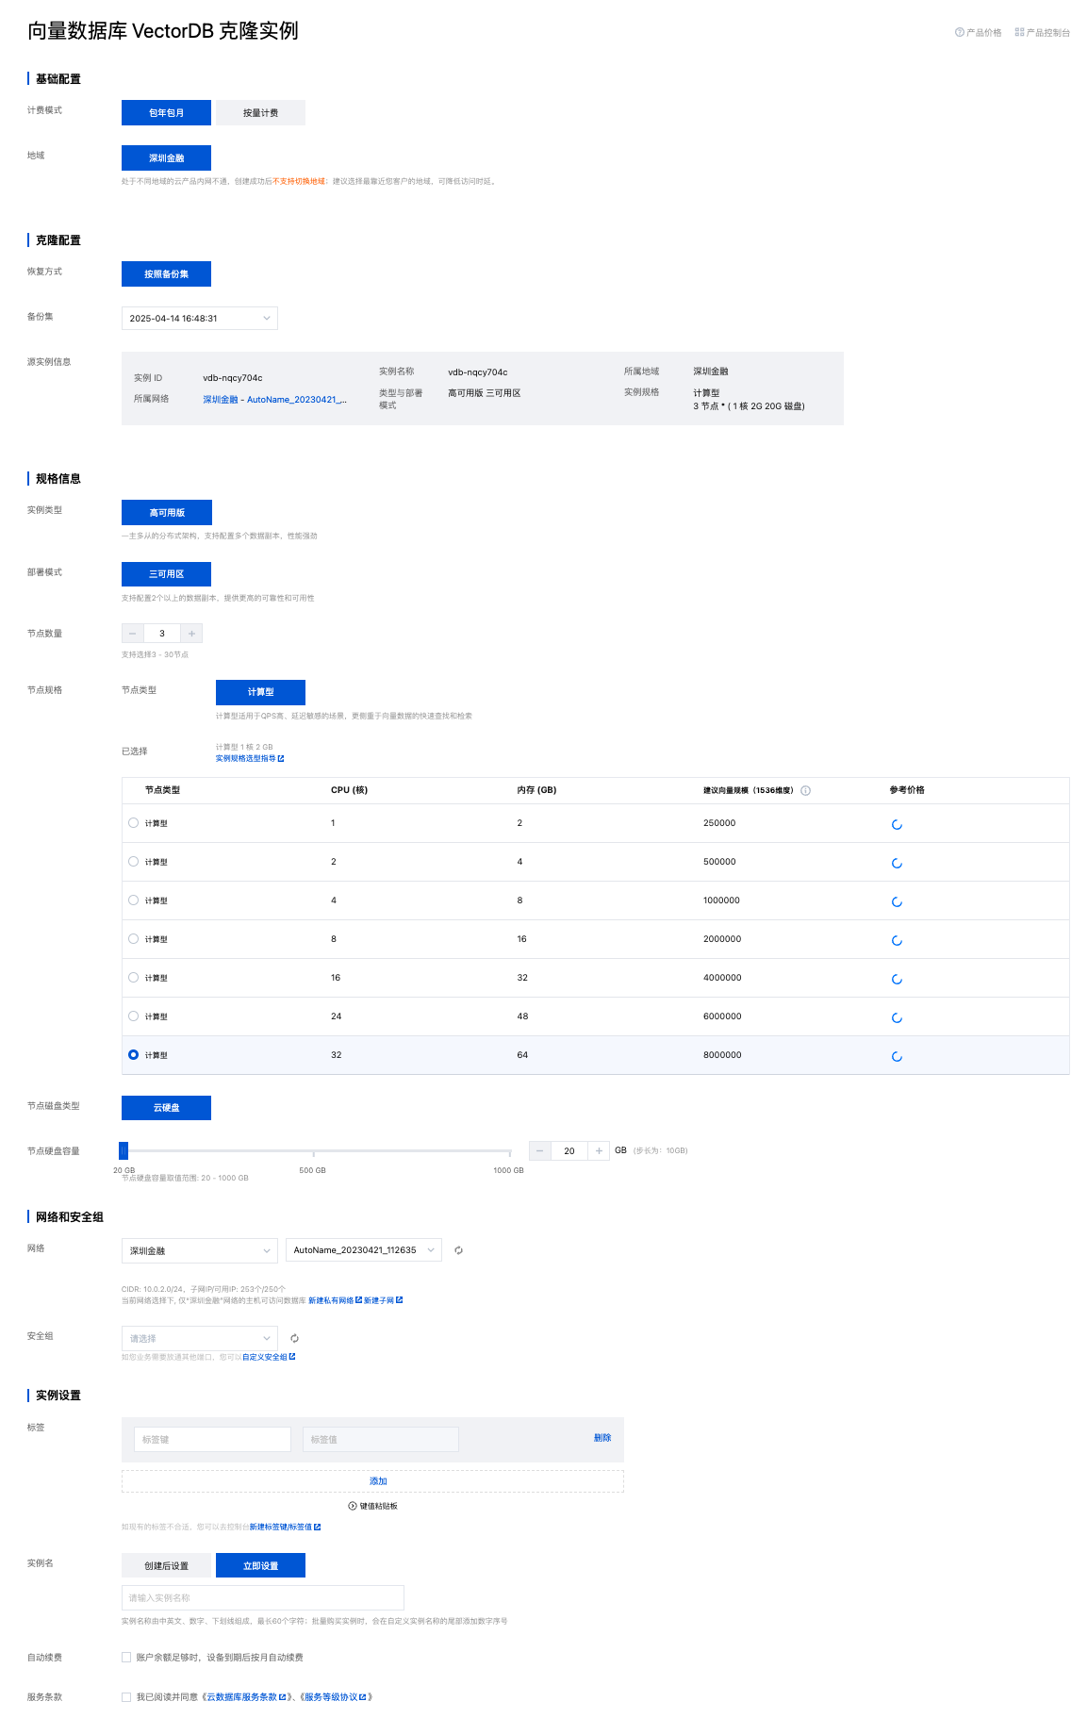Increase 节点数量 with the plus button
1088x1718 pixels.
(x=191, y=634)
